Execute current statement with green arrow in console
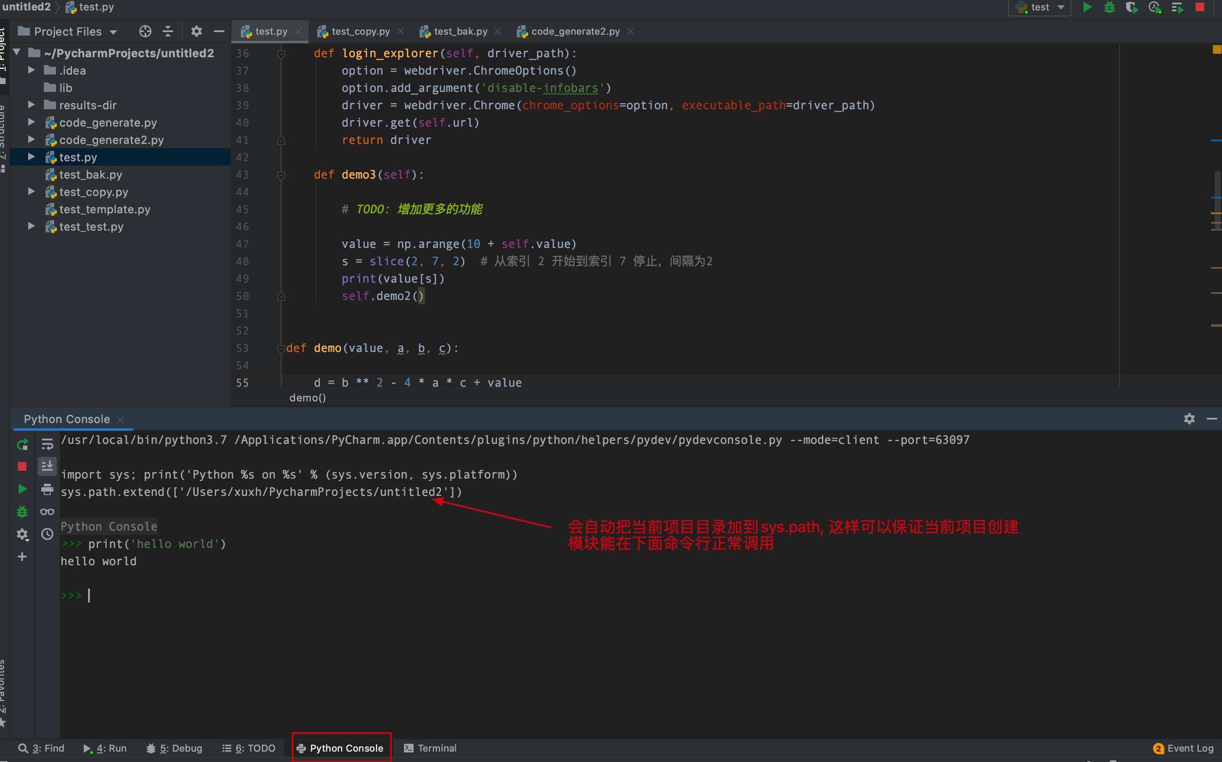The image size is (1222, 762). pyautogui.click(x=22, y=489)
